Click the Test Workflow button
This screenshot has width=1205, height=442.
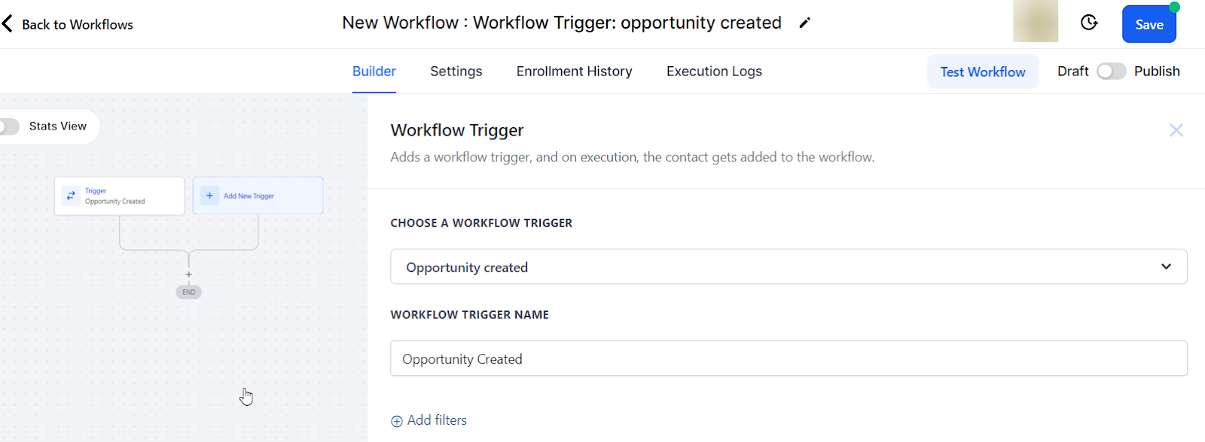(x=983, y=72)
